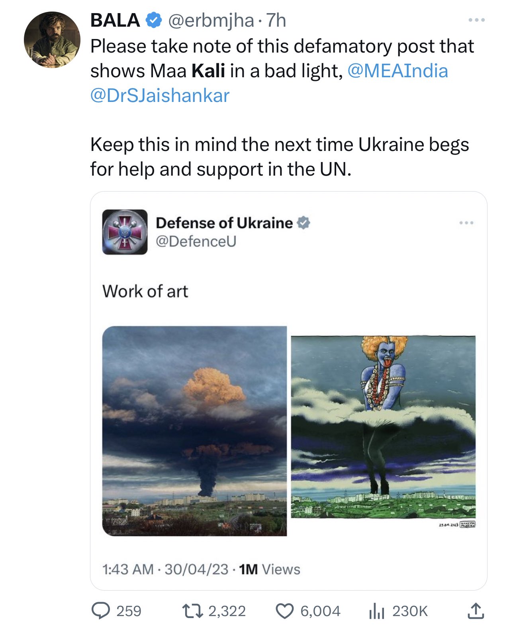This screenshot has height=632, width=511.
Task: Click the 1:43 AM 30/04/23 timestamp
Action: 165,569
